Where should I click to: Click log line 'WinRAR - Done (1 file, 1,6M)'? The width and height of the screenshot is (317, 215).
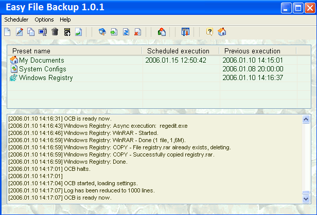click(97, 140)
